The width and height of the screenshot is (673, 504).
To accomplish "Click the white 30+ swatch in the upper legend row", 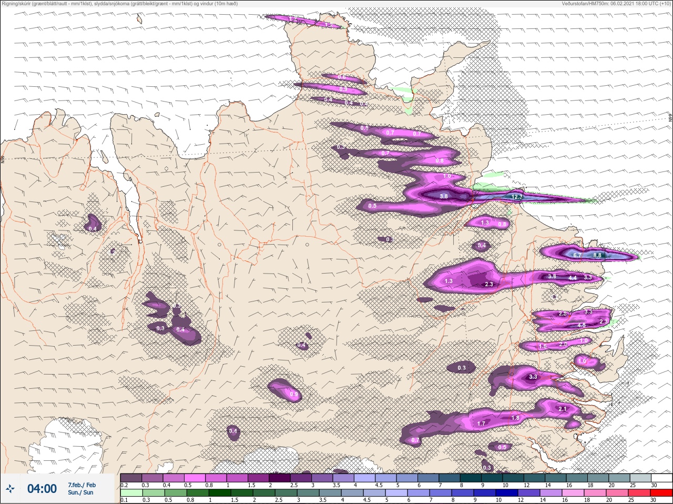I will tap(662, 478).
